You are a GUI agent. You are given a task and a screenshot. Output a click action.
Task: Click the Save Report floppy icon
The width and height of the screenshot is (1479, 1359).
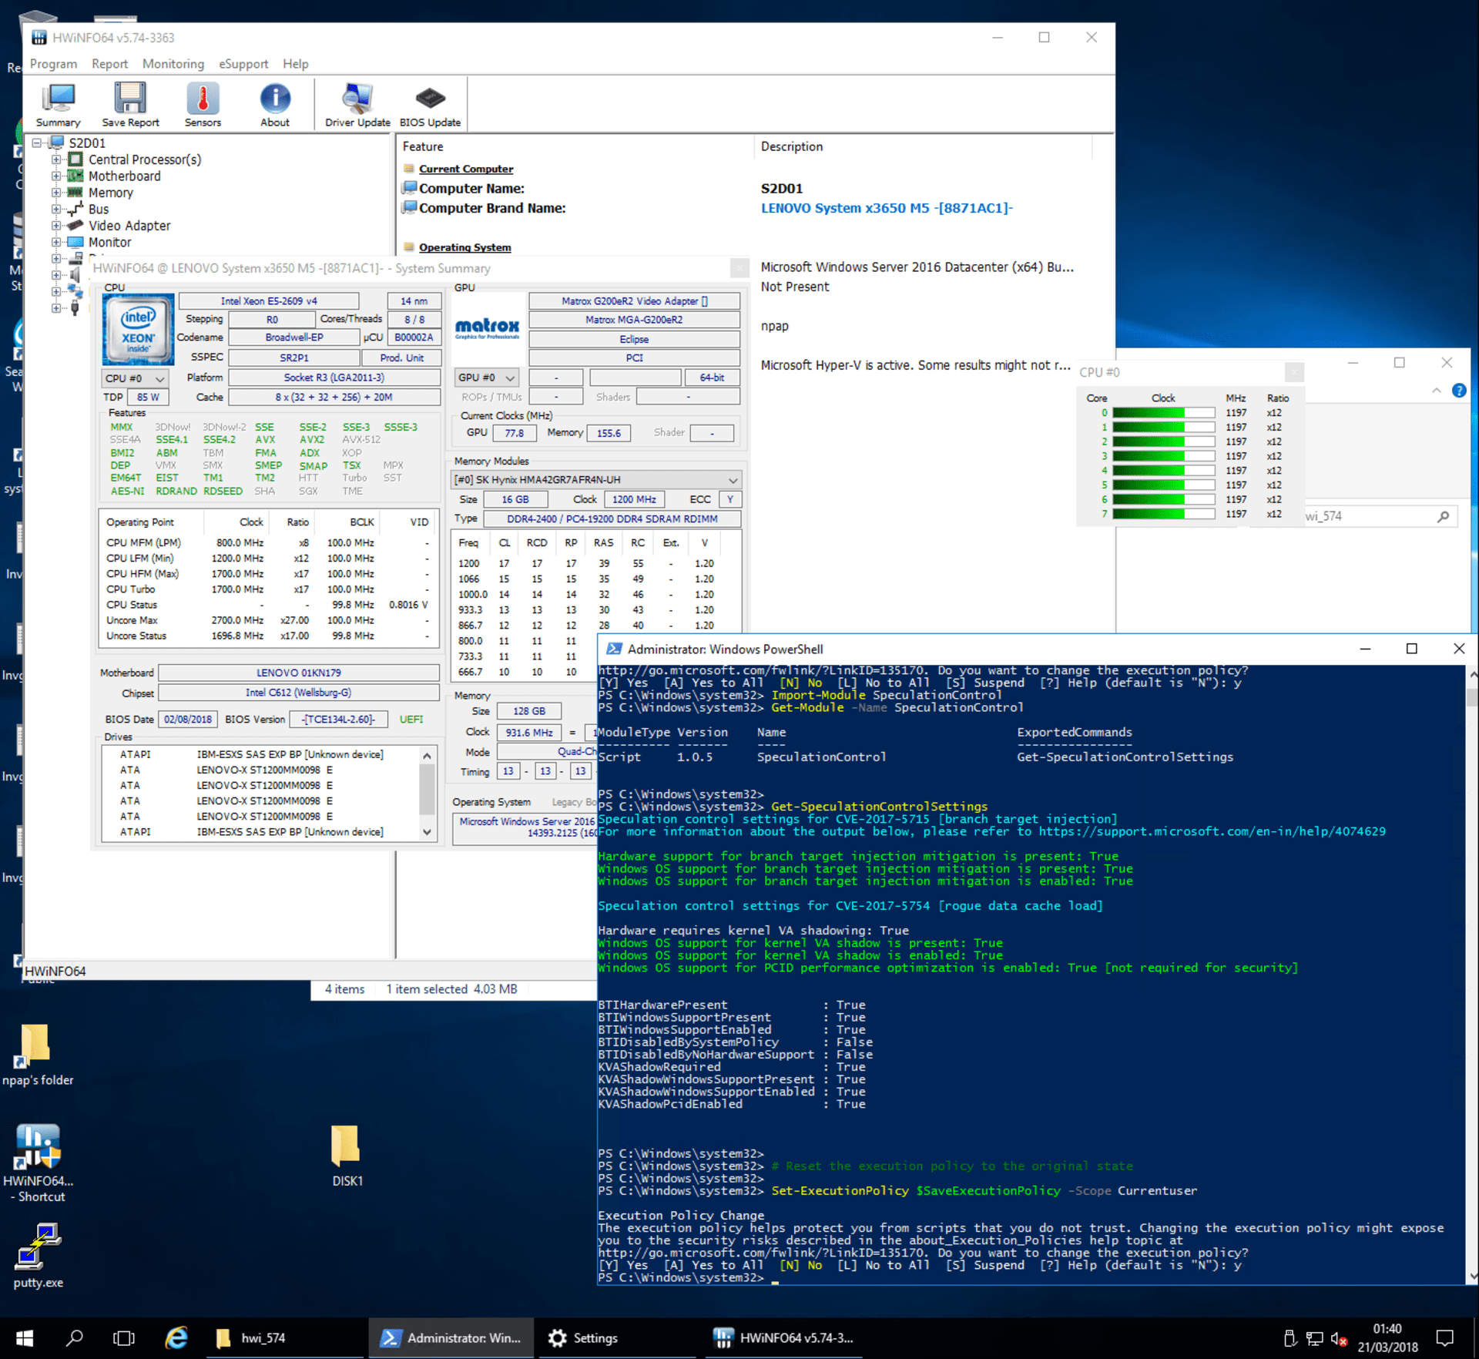click(x=130, y=105)
